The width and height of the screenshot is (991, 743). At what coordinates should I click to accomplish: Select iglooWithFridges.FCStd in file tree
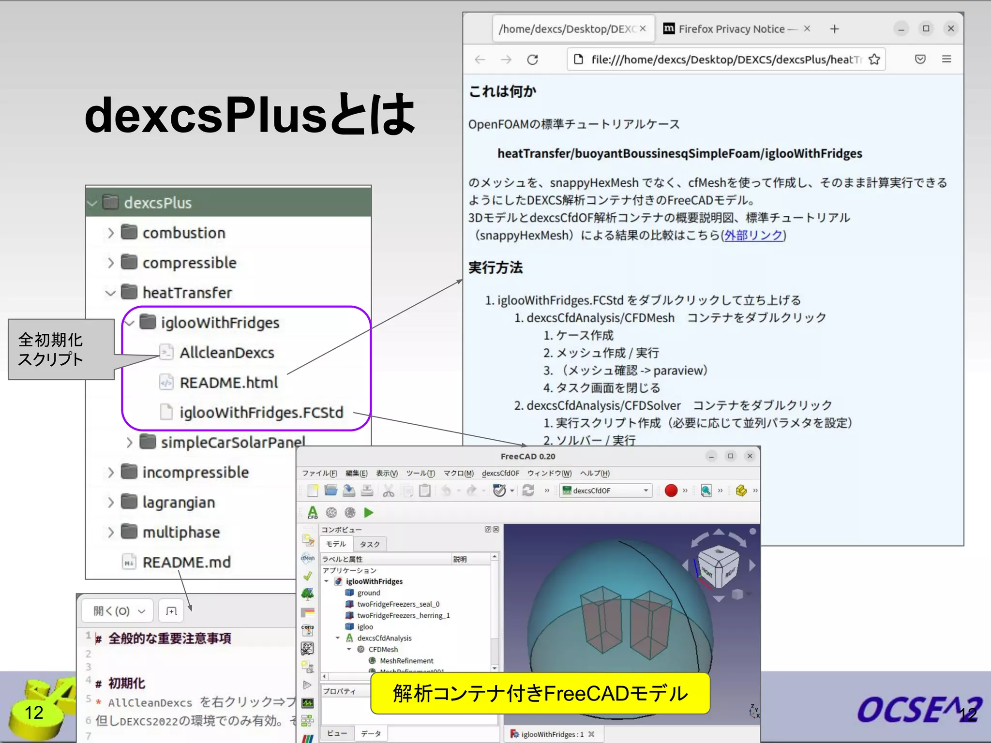point(252,413)
